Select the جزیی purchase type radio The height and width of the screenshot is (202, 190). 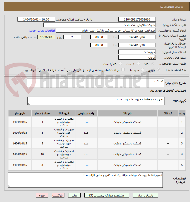click(x=159, y=70)
